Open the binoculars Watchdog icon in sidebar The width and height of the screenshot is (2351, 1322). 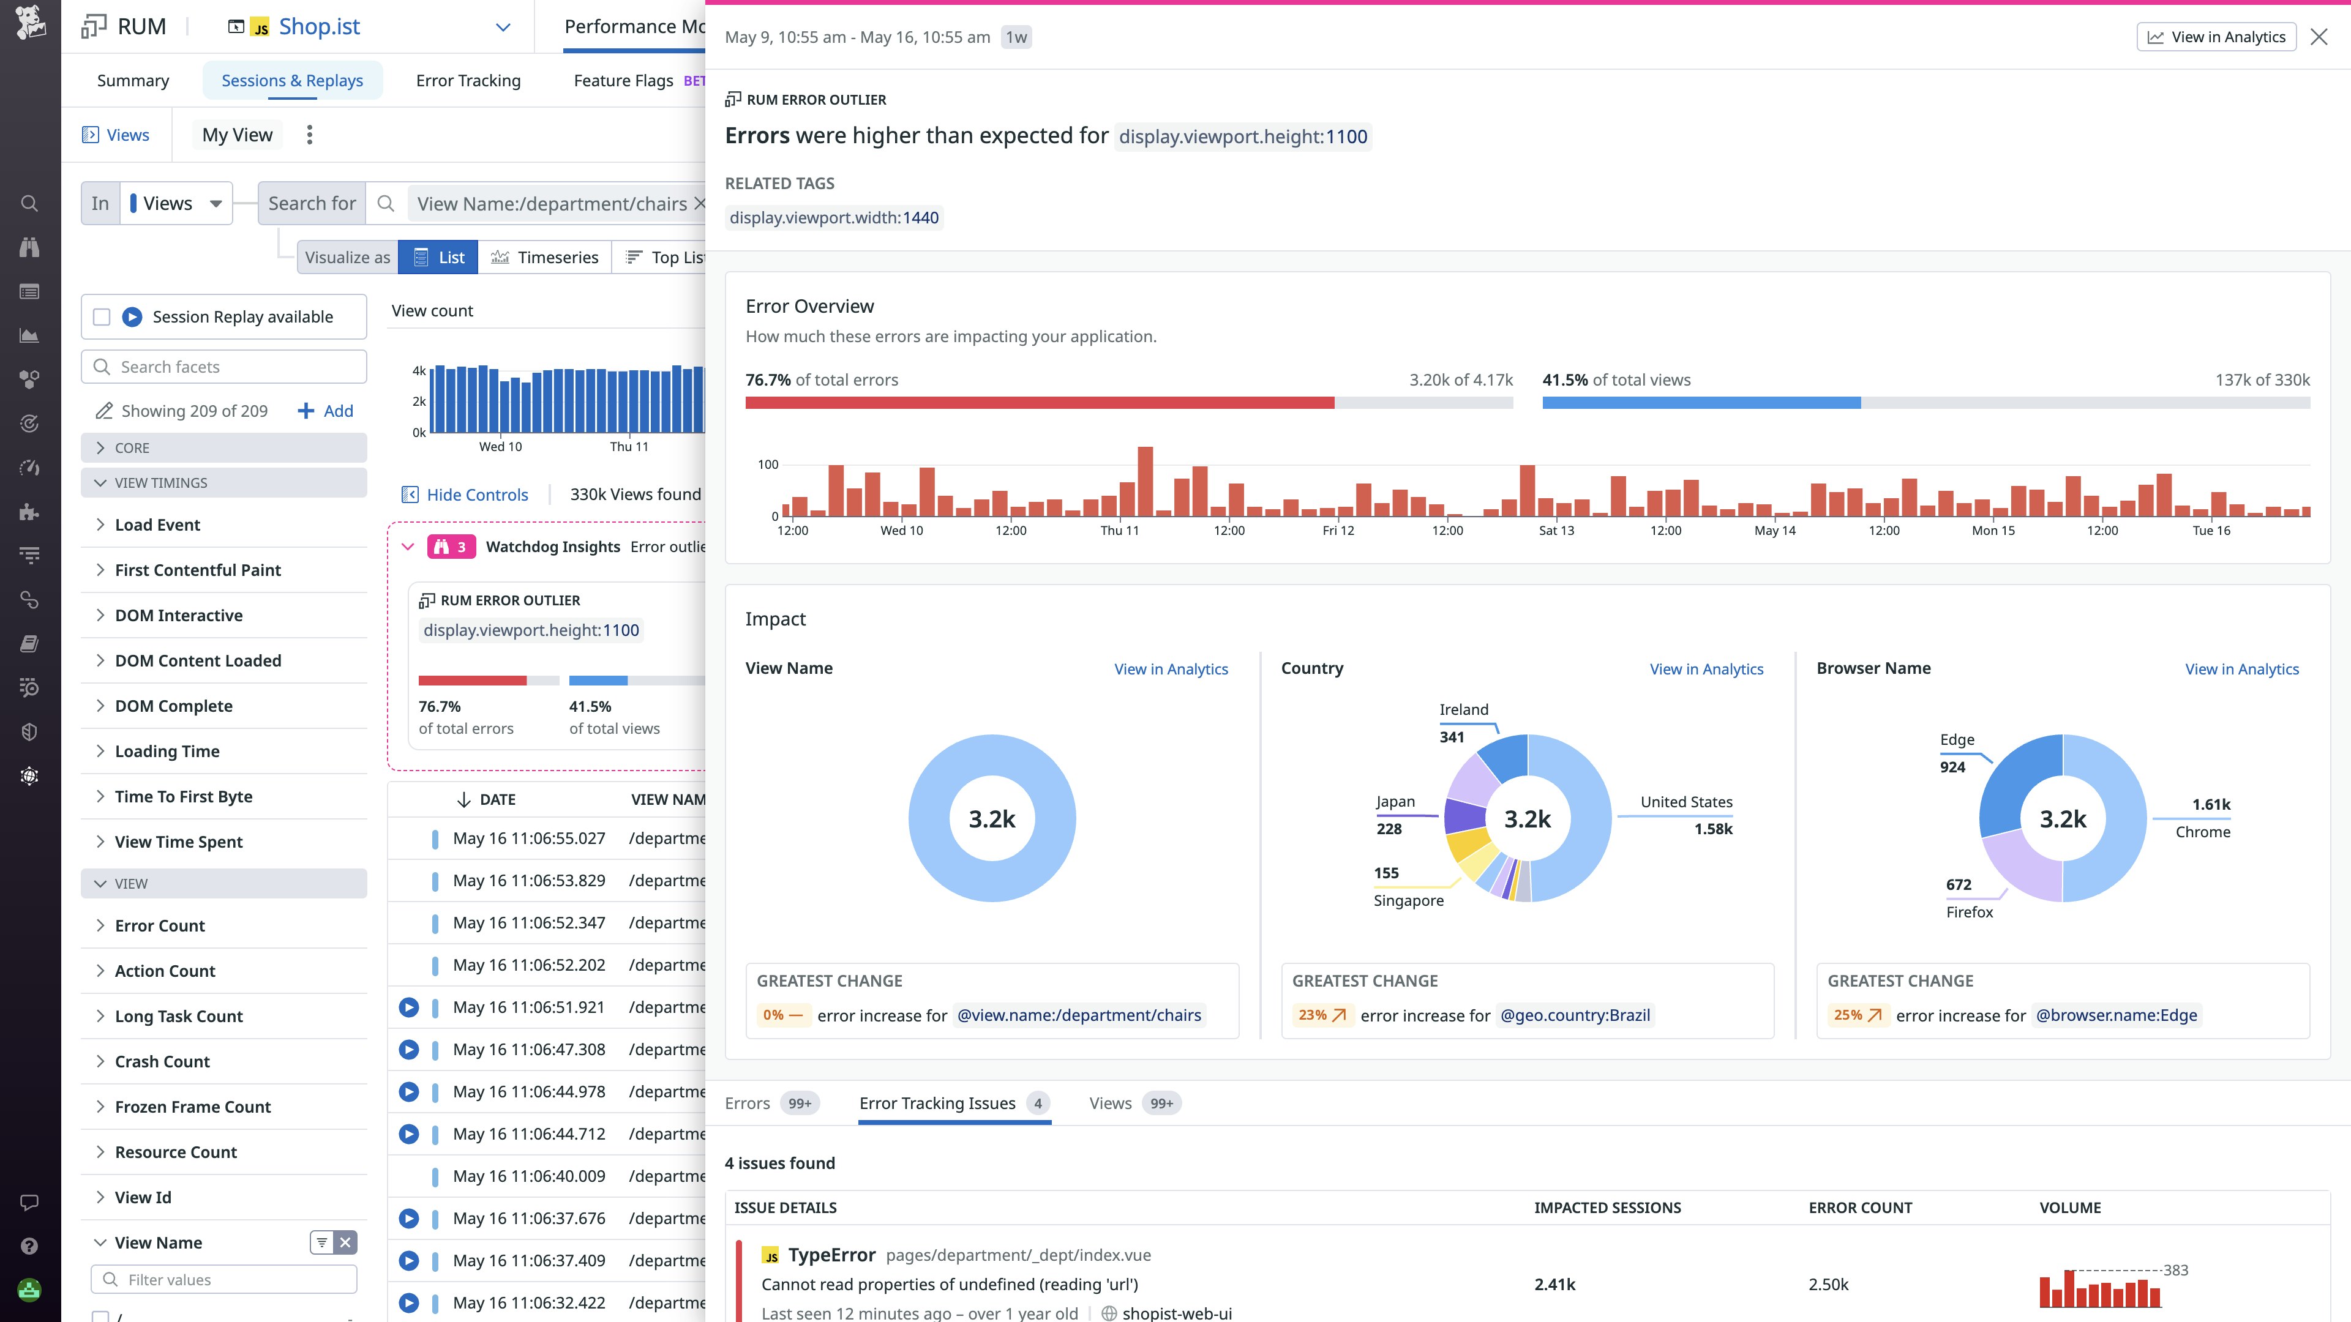click(x=29, y=247)
